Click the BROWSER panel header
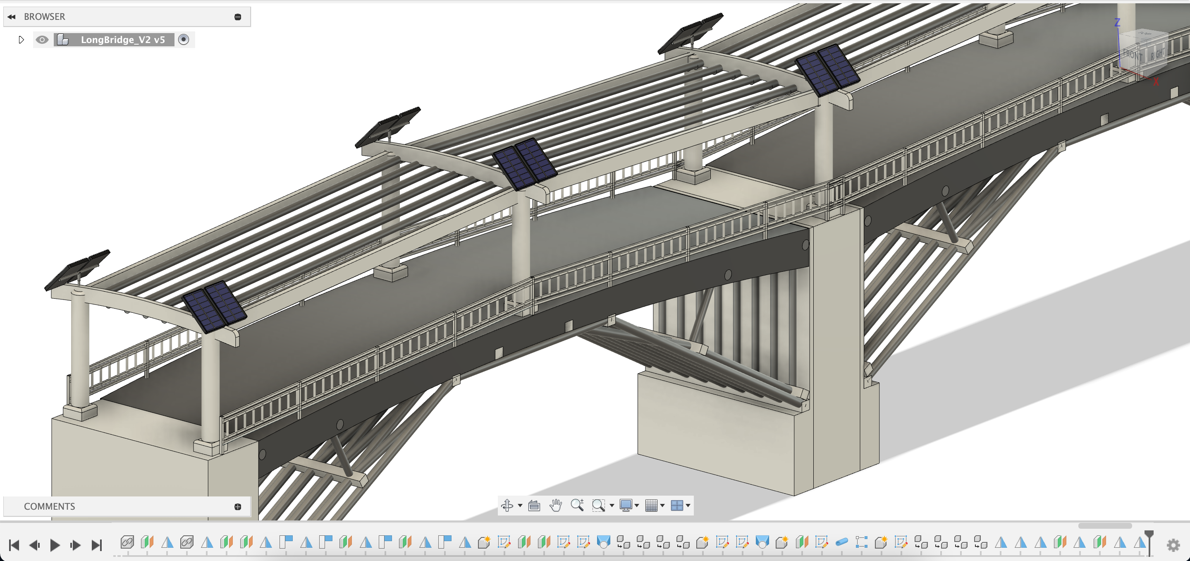This screenshot has width=1190, height=561. pyautogui.click(x=44, y=17)
